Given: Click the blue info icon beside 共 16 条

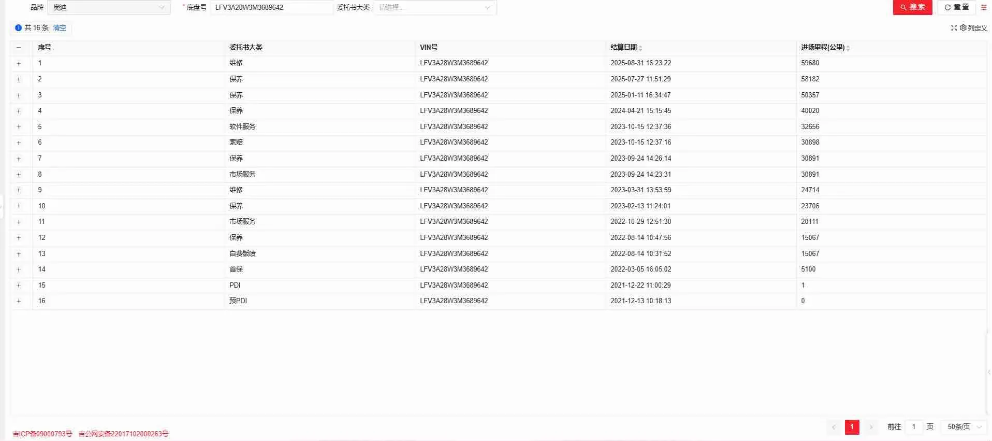Looking at the screenshot, I should click(19, 28).
